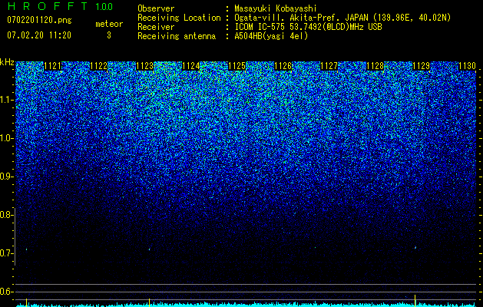Click the 1125 time label
This screenshot has height=307, width=483.
coord(237,66)
